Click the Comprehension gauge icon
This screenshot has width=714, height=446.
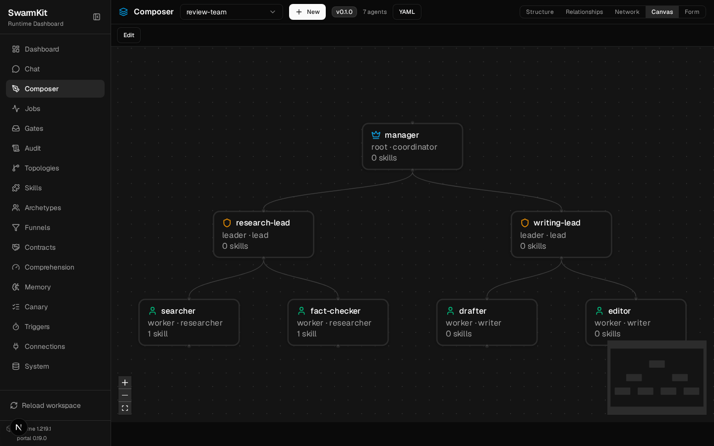click(16, 267)
